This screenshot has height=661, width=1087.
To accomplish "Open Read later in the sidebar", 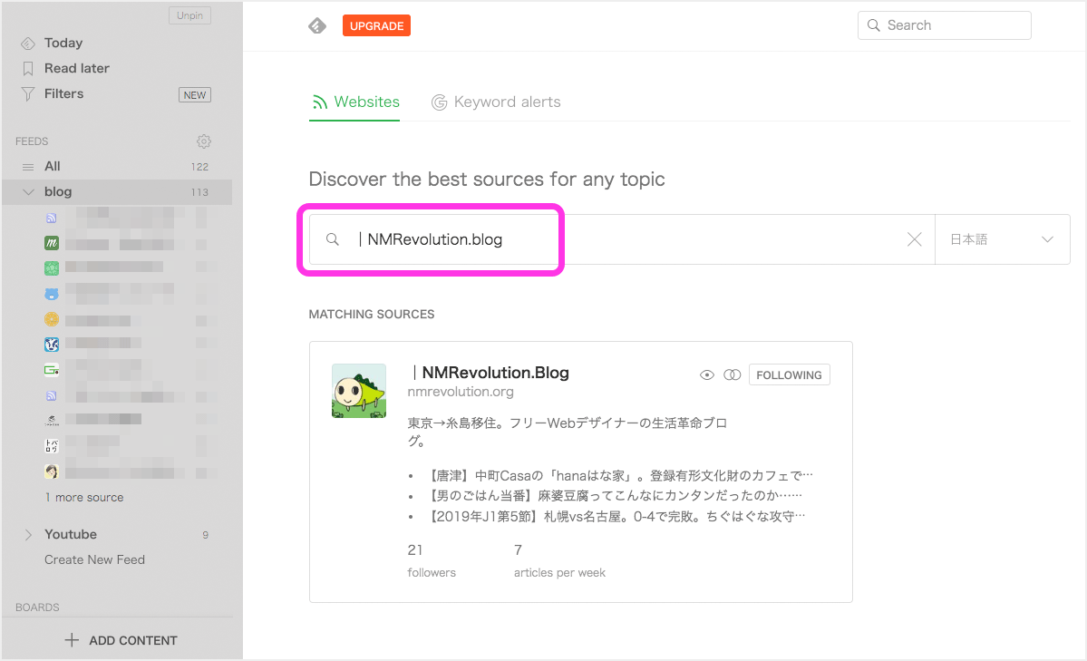I will point(77,69).
